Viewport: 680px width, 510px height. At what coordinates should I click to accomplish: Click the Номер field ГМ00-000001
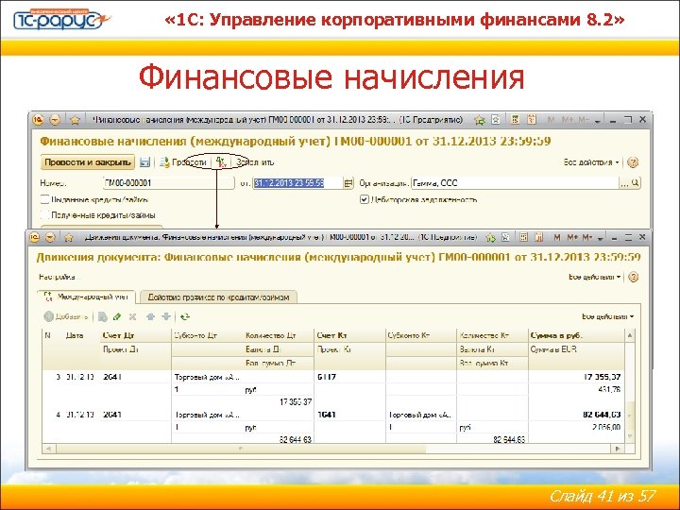point(168,183)
